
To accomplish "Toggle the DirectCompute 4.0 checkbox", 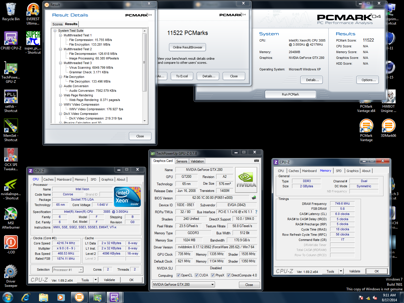I will pyautogui.click(x=229, y=275).
